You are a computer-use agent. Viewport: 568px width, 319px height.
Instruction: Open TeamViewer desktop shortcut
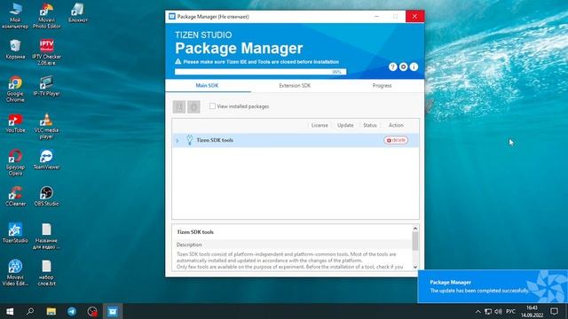pyautogui.click(x=46, y=159)
